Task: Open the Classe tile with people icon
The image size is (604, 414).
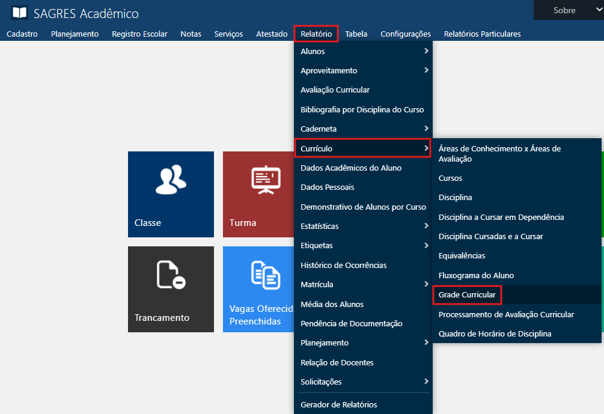Action: click(x=171, y=194)
